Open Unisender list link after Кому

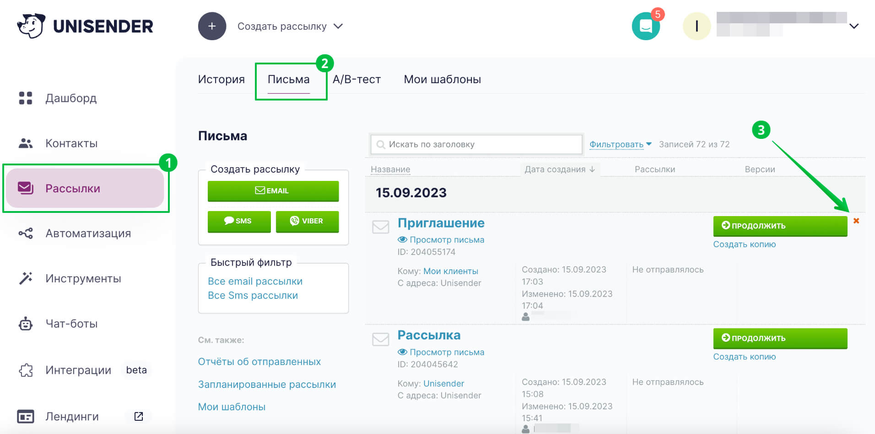click(x=443, y=384)
